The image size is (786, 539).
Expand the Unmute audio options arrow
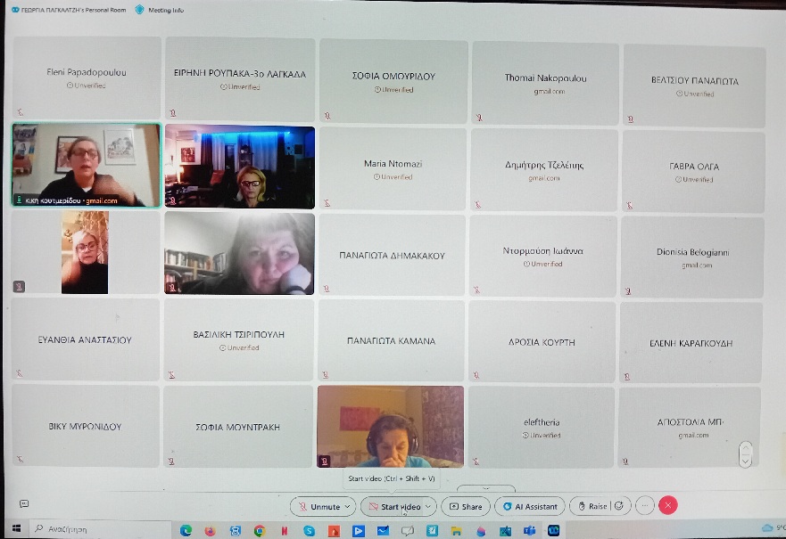[x=347, y=506]
